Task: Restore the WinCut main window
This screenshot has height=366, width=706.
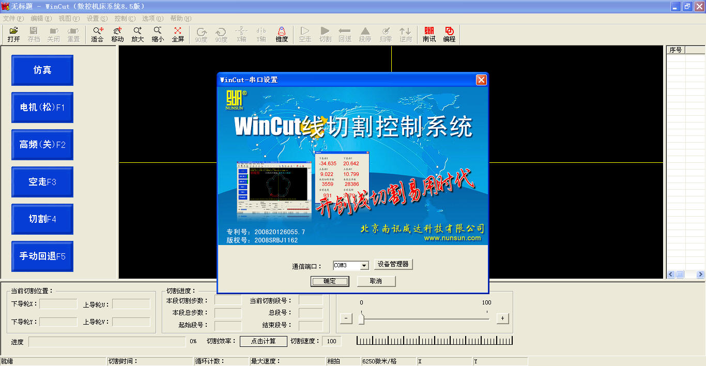Action: click(x=687, y=6)
